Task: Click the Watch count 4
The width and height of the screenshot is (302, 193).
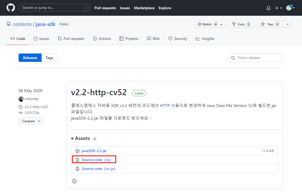Action: pyautogui.click(x=216, y=24)
